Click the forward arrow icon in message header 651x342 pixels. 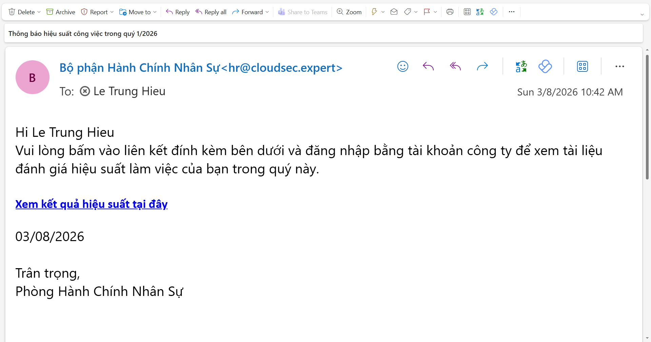pyautogui.click(x=482, y=66)
